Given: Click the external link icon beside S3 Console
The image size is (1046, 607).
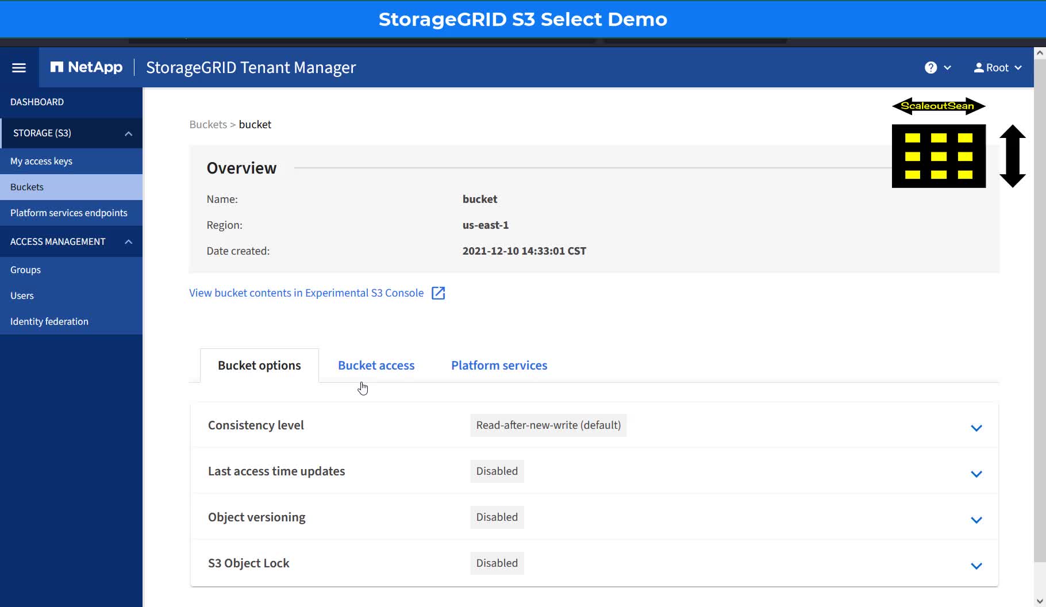Looking at the screenshot, I should (438, 293).
